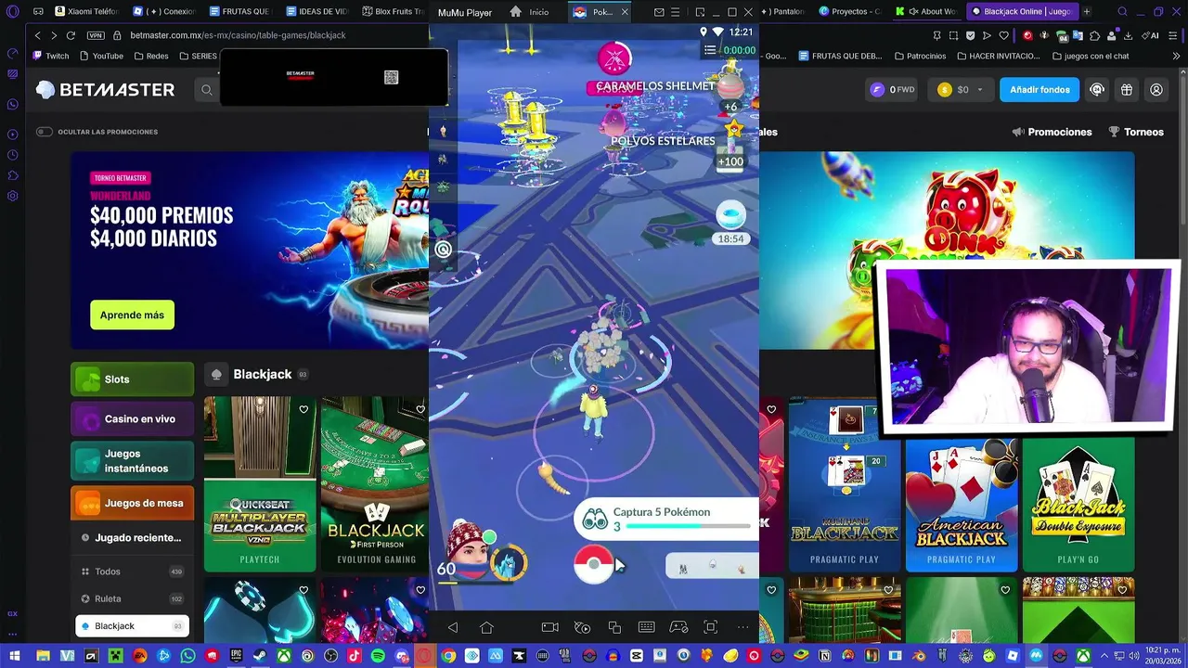Open a new browser tab with plus
1188x668 pixels.
[1087, 12]
